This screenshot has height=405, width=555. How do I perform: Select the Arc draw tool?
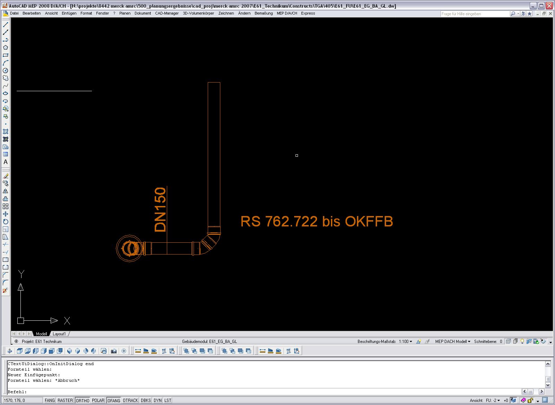[x=6, y=63]
